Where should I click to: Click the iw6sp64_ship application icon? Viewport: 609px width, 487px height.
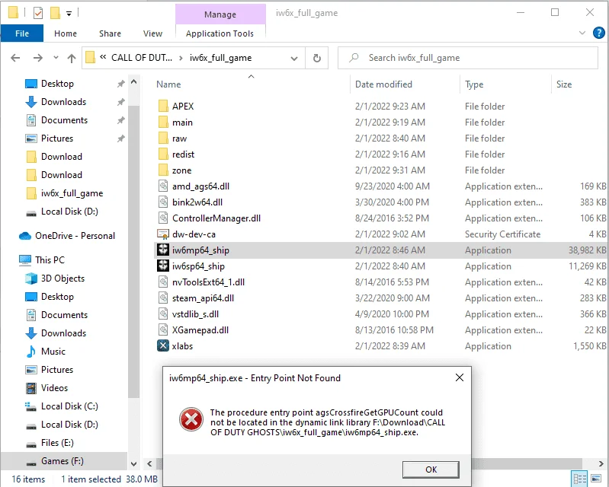tap(163, 266)
